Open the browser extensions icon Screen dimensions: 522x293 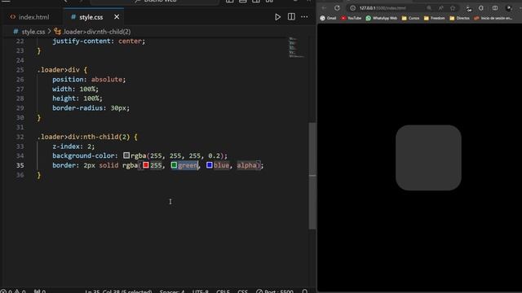pyautogui.click(x=469, y=8)
